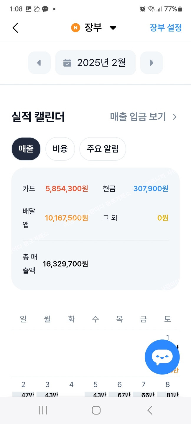The width and height of the screenshot is (191, 424).
Task: Expand the 장부 dropdown arrow
Action: point(113,28)
